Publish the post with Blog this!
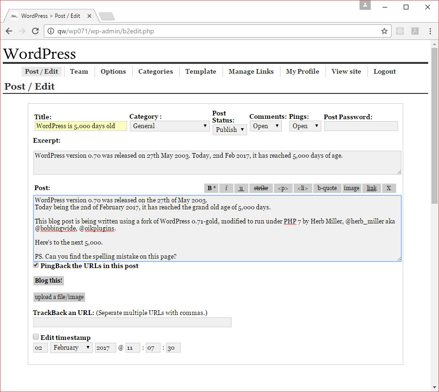This screenshot has height=392, width=439. coord(48,280)
